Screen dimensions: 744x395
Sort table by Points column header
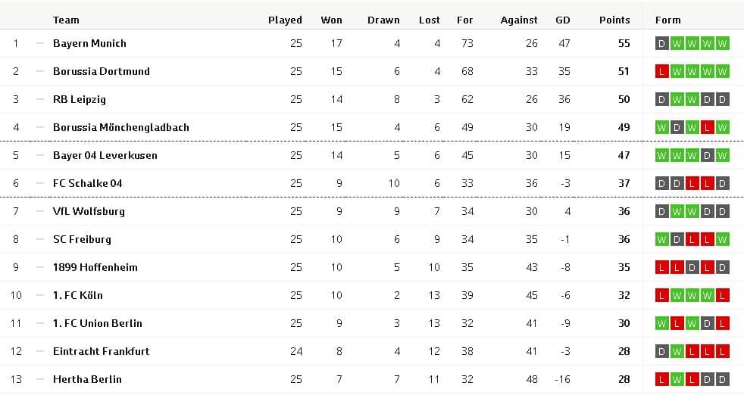614,20
